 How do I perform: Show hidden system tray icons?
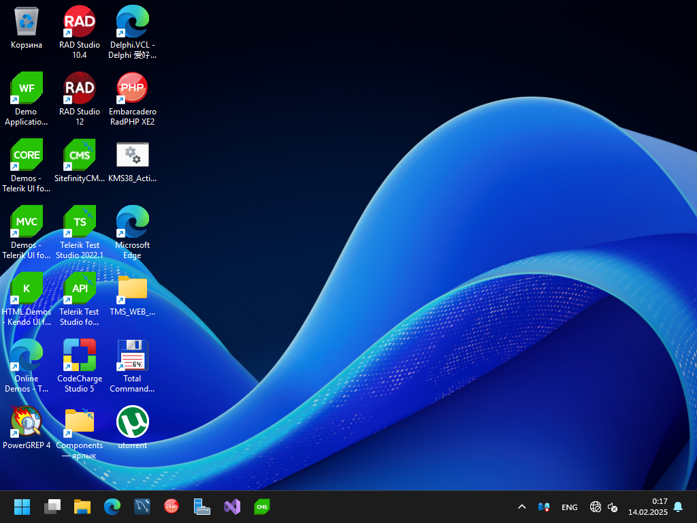522,507
